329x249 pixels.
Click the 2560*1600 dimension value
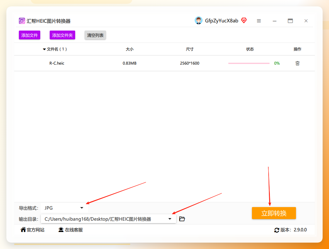(190, 63)
